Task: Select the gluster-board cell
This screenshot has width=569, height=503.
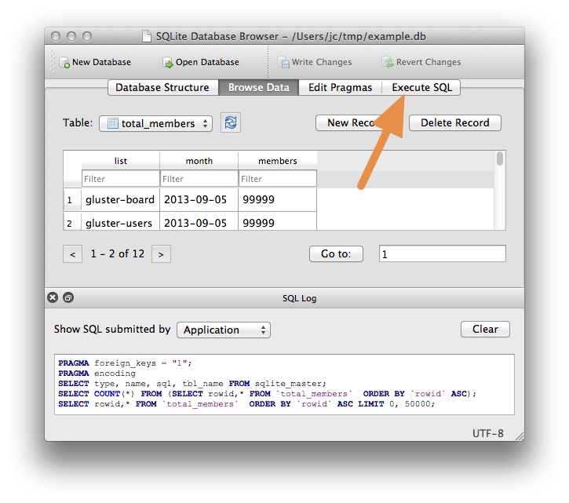Action: point(121,199)
